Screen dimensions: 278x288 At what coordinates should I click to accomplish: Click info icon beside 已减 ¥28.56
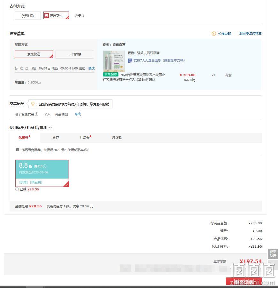tap(17, 189)
